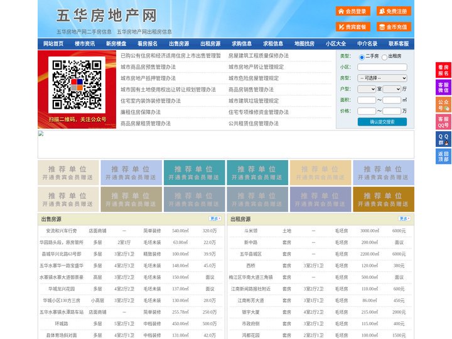Open the 金币充值 button
Screen dimensions: 452x339
tap(394, 27)
